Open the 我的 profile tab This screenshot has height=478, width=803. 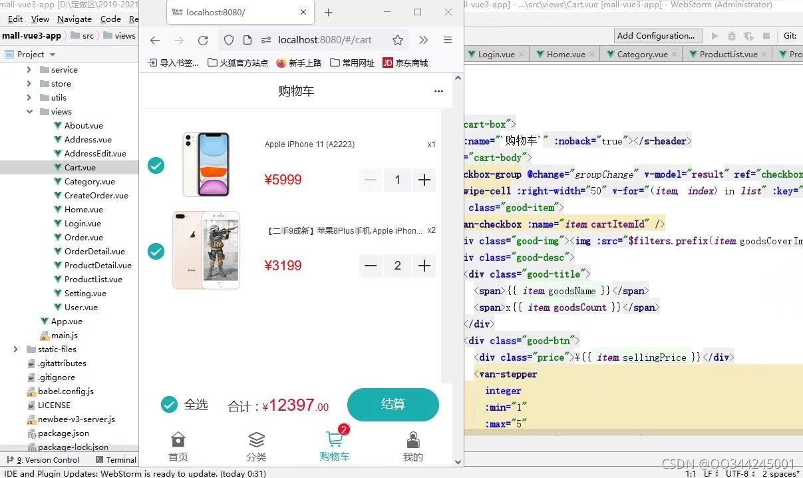413,447
